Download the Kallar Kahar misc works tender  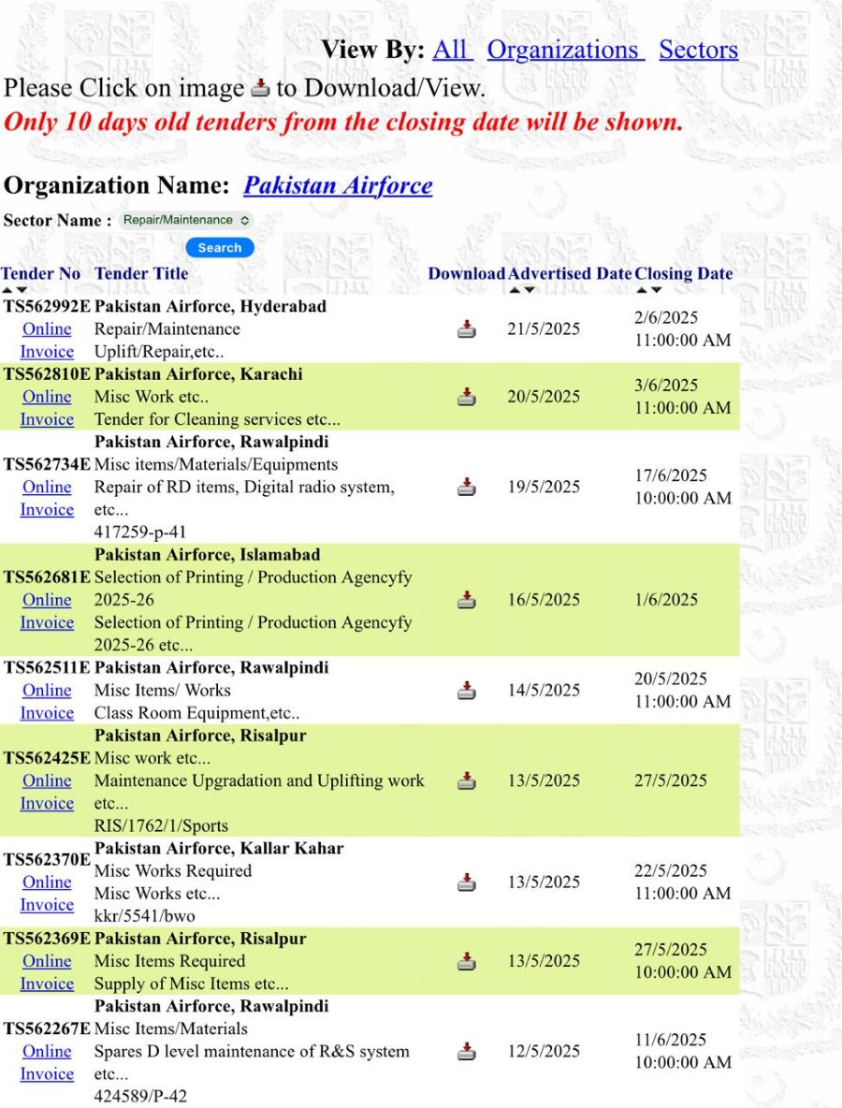click(466, 882)
